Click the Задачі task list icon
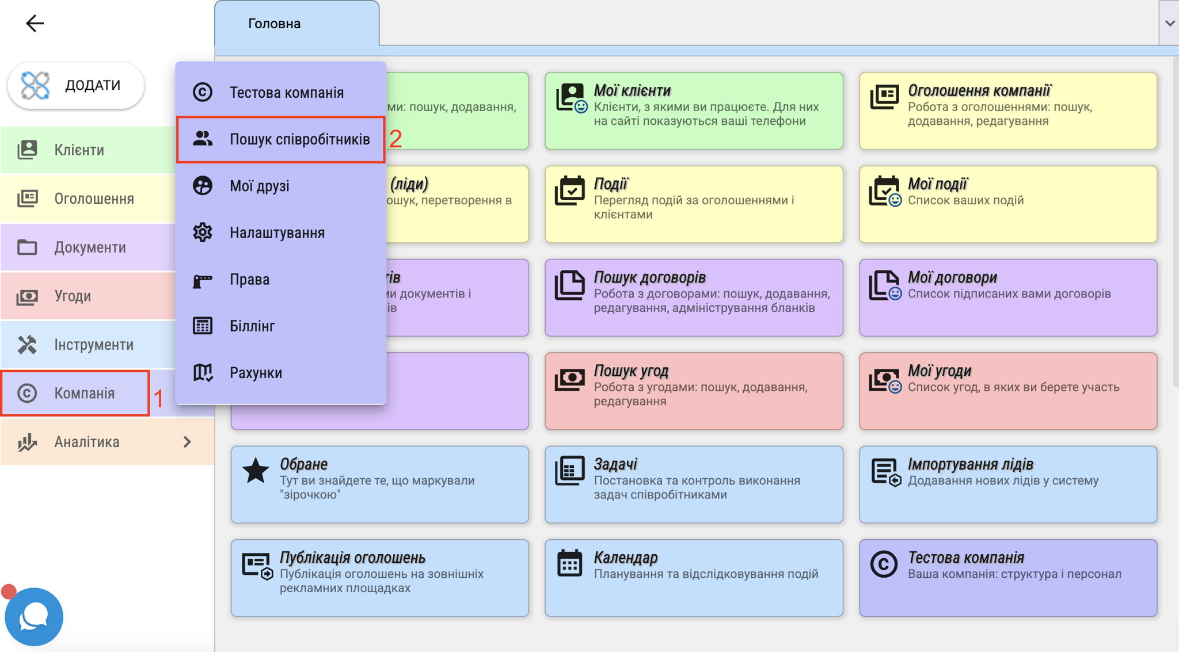1179x652 pixels. coord(570,470)
